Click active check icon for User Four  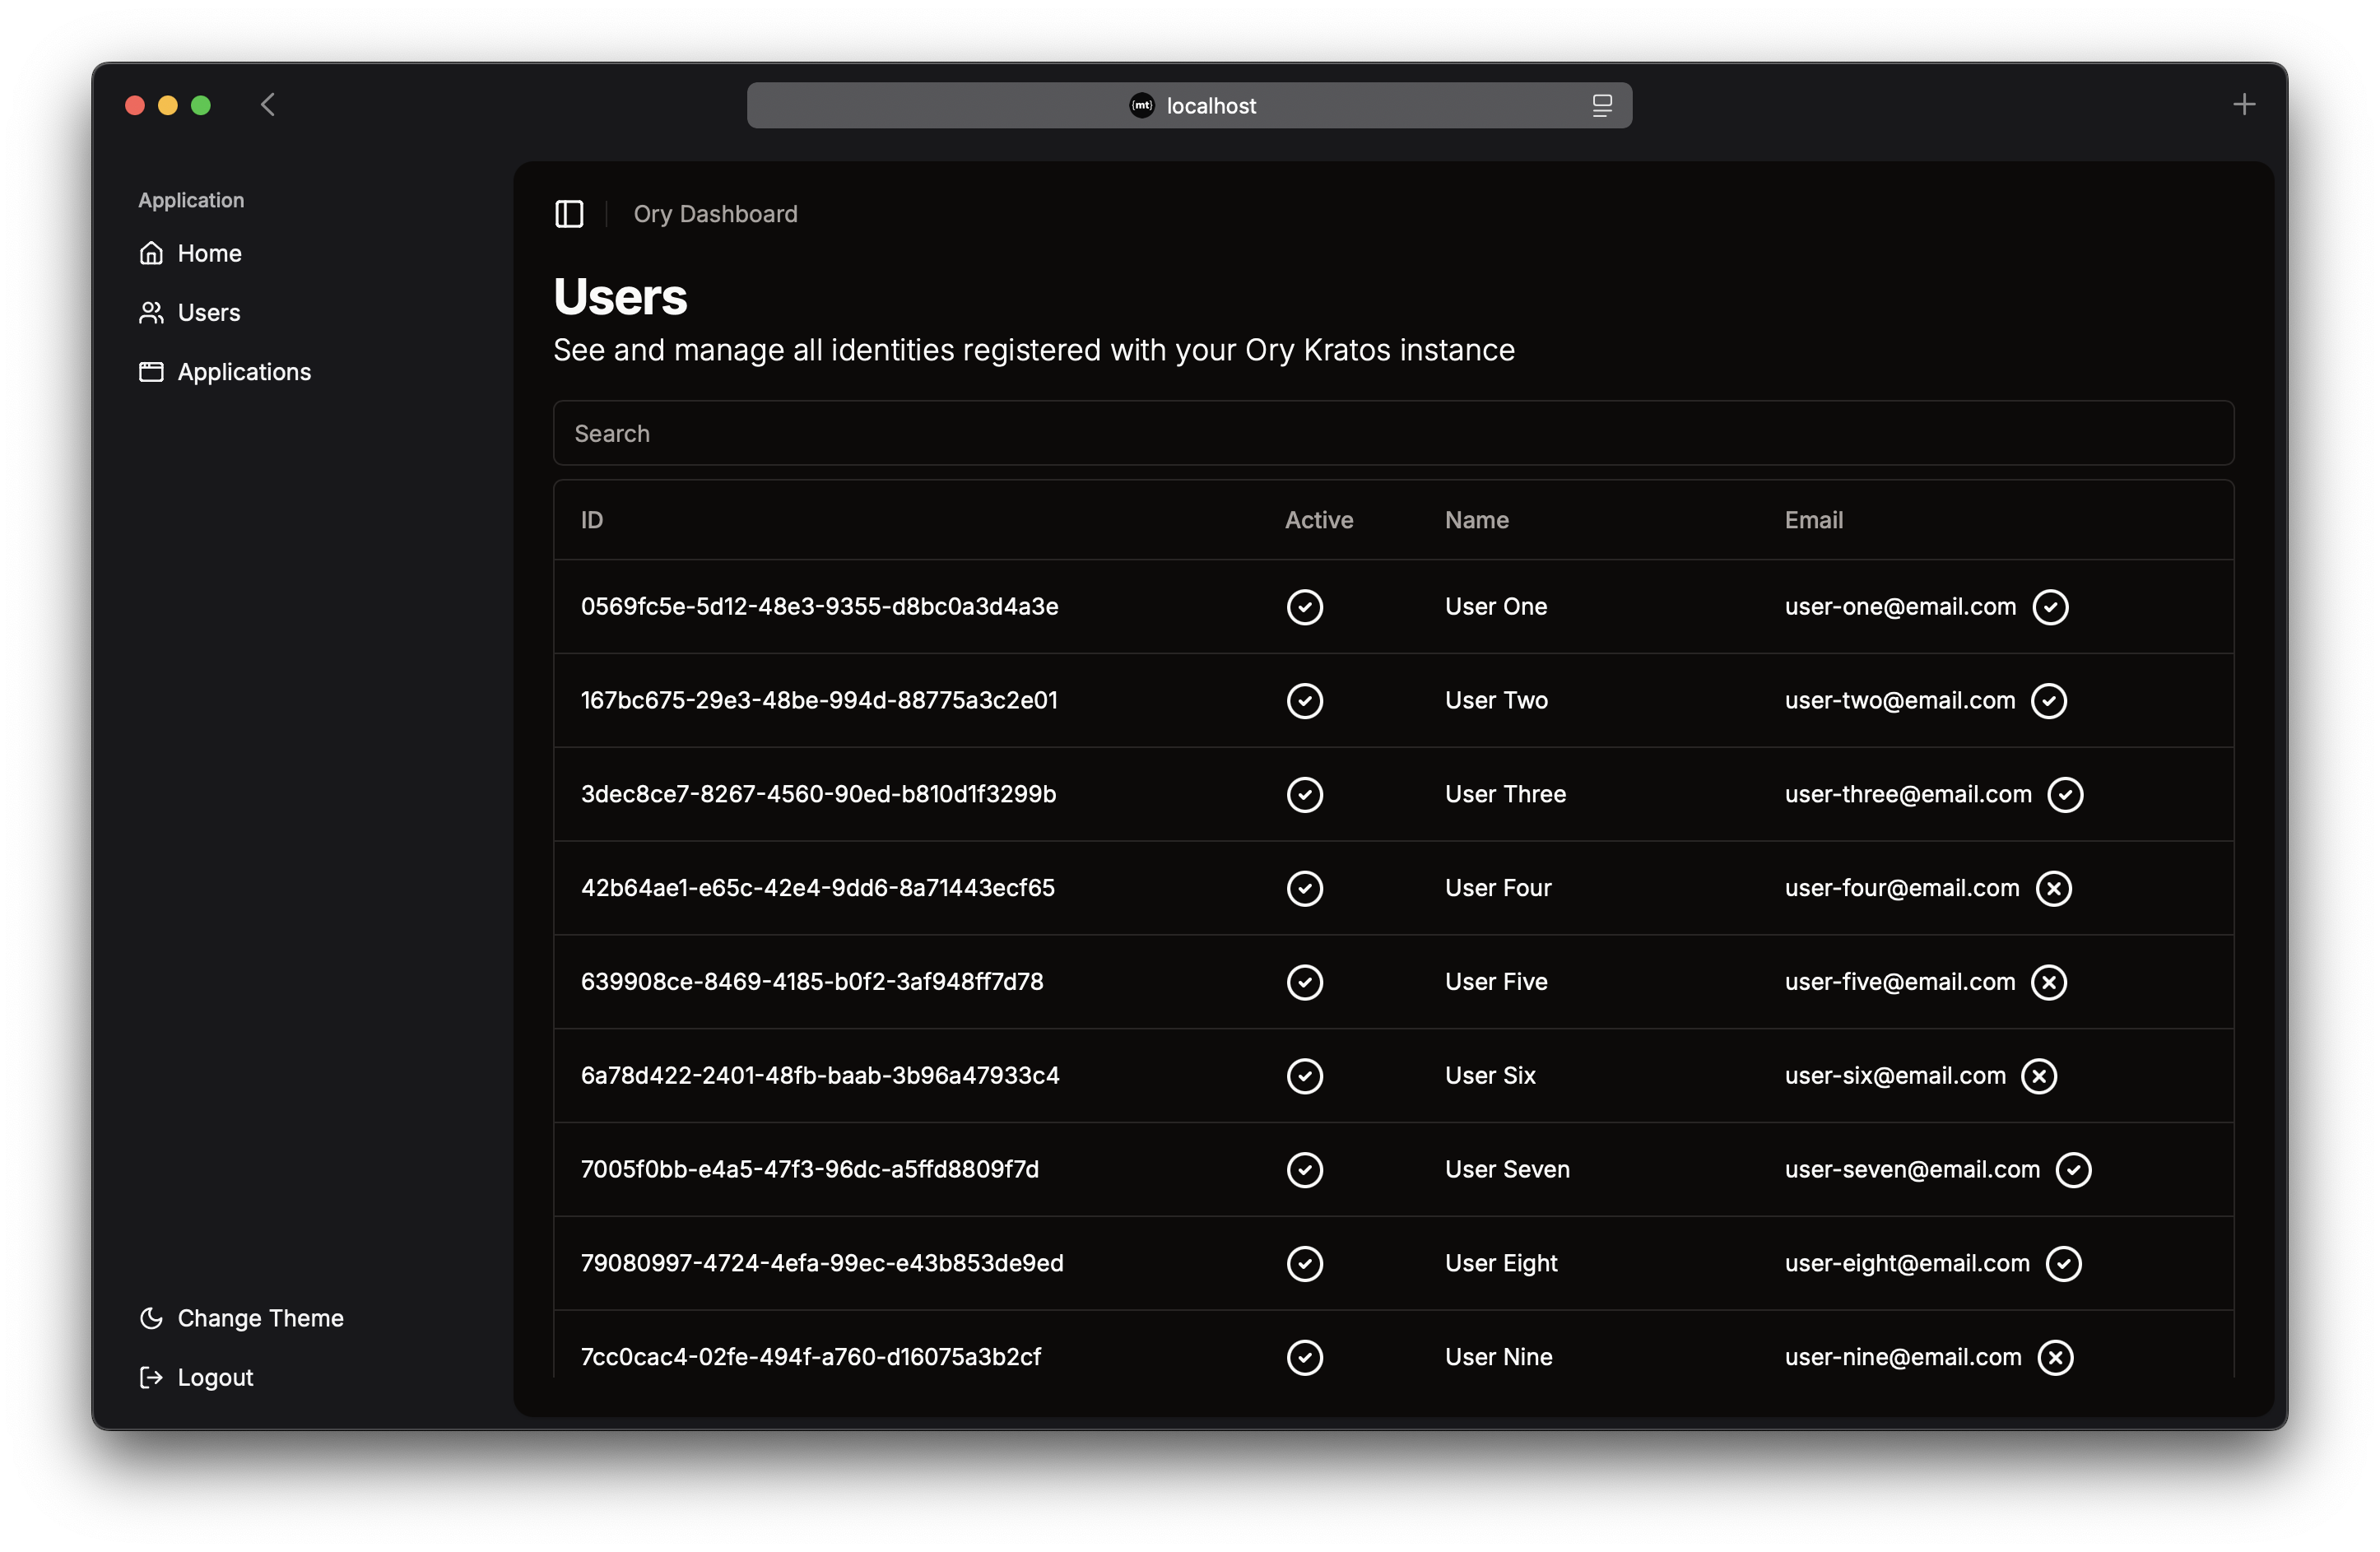tap(1305, 888)
